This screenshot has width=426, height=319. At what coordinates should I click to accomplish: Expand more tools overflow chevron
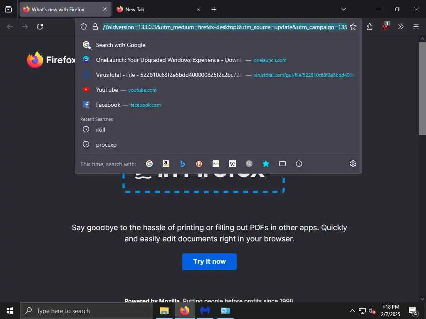[401, 27]
